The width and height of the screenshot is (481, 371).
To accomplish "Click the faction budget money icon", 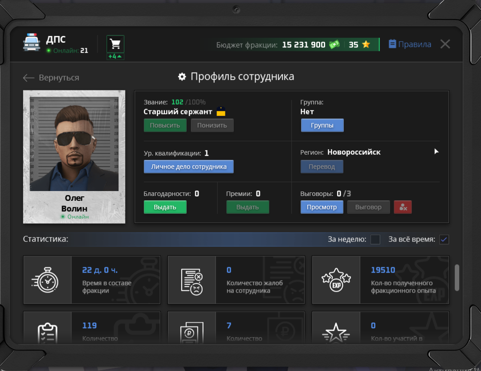I will point(334,45).
